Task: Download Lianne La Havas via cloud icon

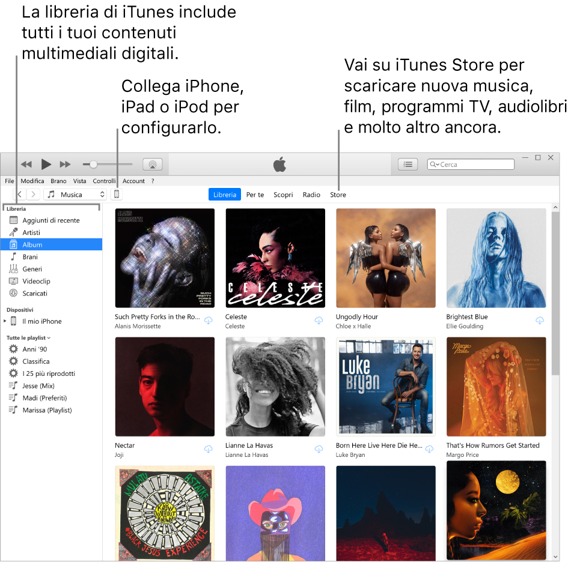Action: coord(319,449)
